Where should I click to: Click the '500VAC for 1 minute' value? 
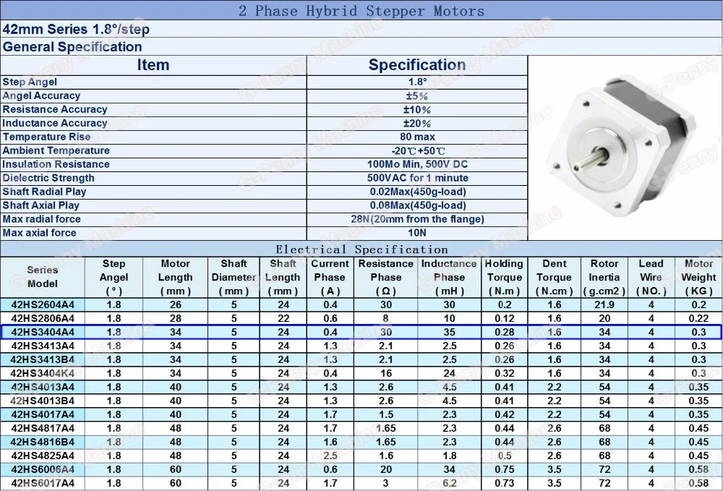[417, 178]
